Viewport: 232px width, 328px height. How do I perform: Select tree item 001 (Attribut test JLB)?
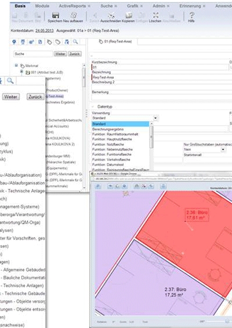pyautogui.click(x=47, y=72)
